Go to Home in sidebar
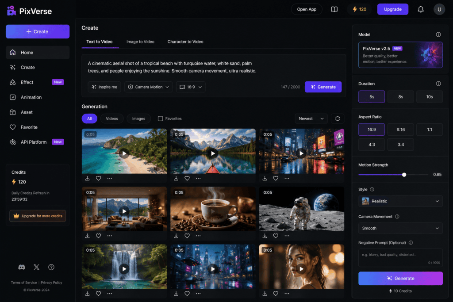Viewport: 453px width, 302px height. (x=38, y=53)
